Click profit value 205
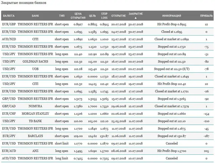215x163 pixels. [206, 151]
